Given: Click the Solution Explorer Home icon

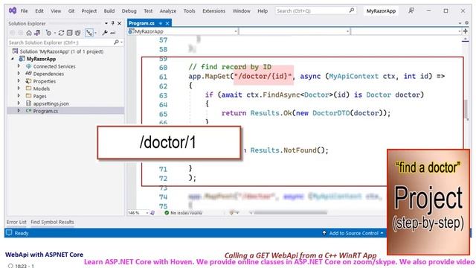Looking at the screenshot, I should [x=29, y=33].
